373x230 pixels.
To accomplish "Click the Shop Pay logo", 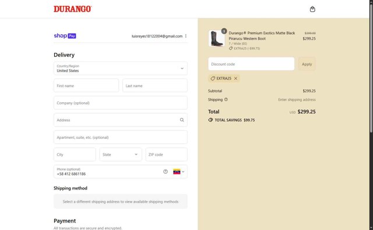I will point(65,36).
